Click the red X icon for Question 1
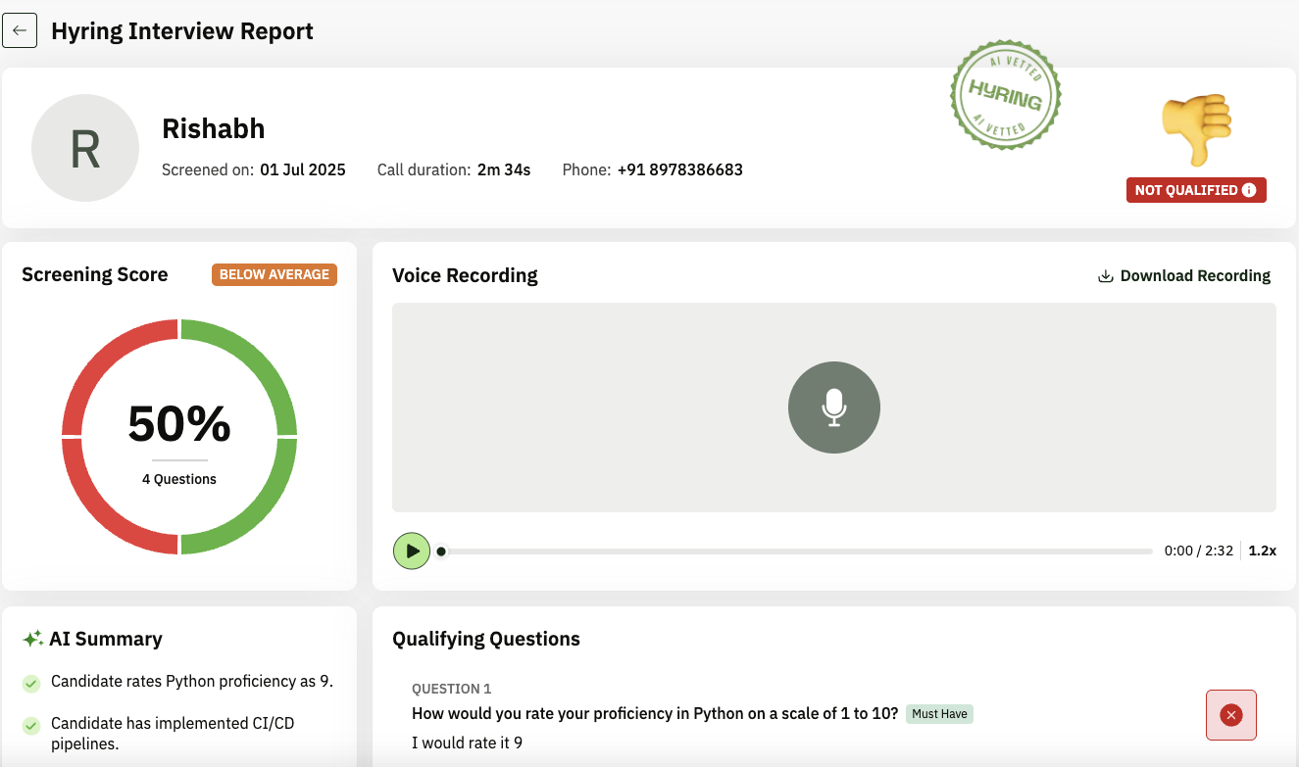 tap(1230, 715)
